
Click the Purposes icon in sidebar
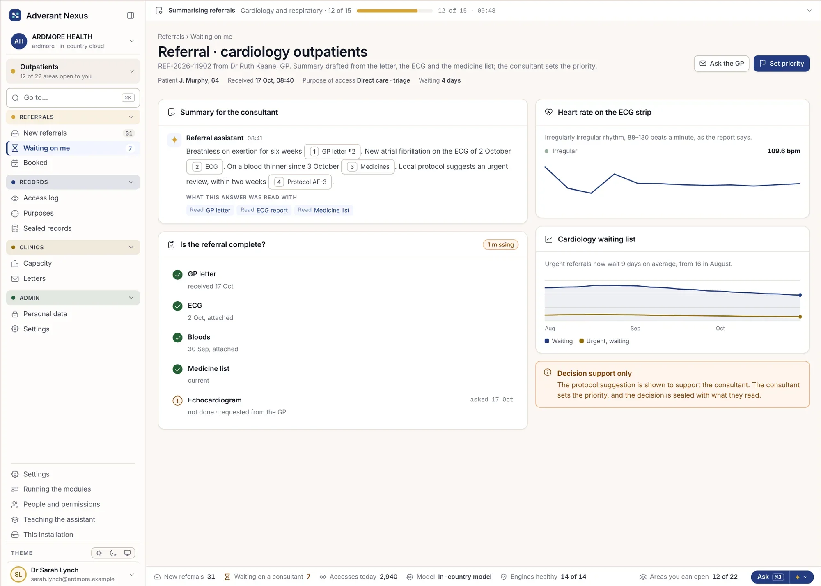pos(15,213)
